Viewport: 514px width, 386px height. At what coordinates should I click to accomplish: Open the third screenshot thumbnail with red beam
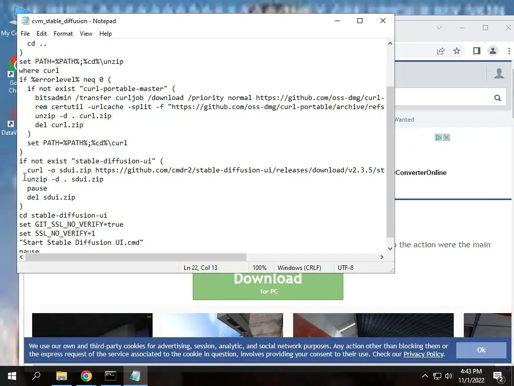click(x=373, y=325)
